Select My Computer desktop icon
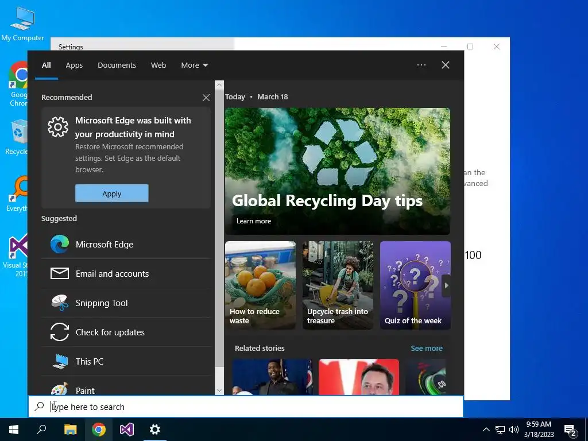Screen dimensions: 588x441 (x=22, y=24)
